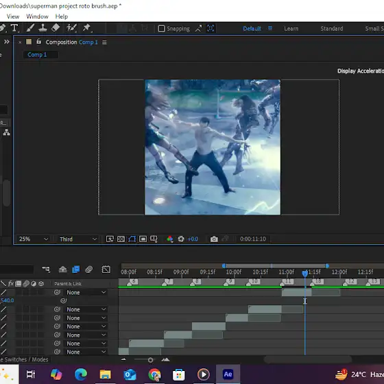
Task: Open the fast previews dropdown
Action: click(110, 239)
